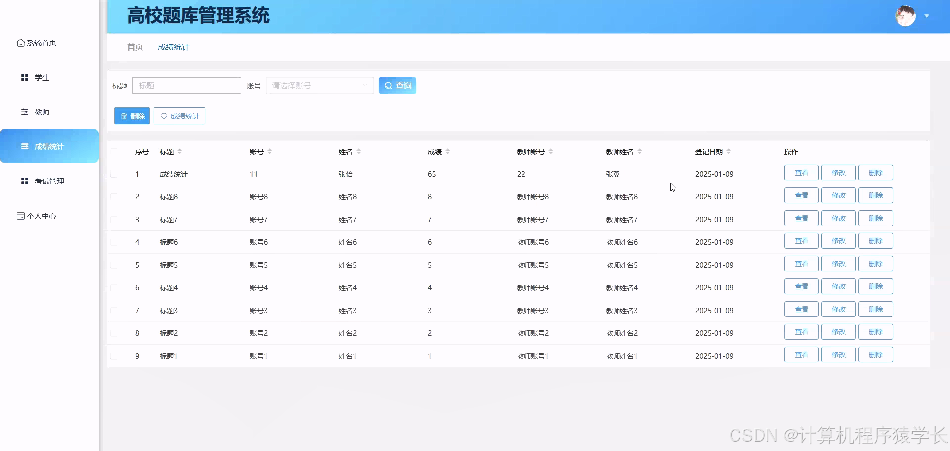Open 考试管理 in the sidebar
The image size is (950, 451).
tap(49, 181)
